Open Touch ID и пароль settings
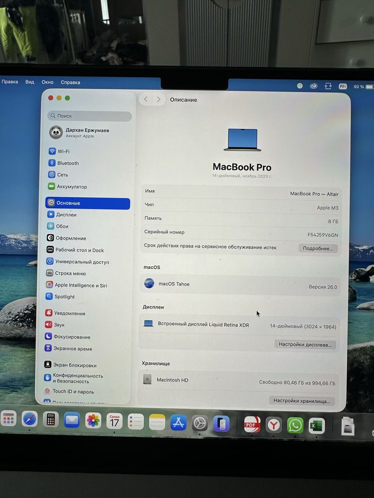Screen dimensions: 374x498 [69, 391]
